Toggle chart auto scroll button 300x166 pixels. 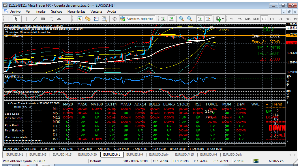(x=200, y=19)
